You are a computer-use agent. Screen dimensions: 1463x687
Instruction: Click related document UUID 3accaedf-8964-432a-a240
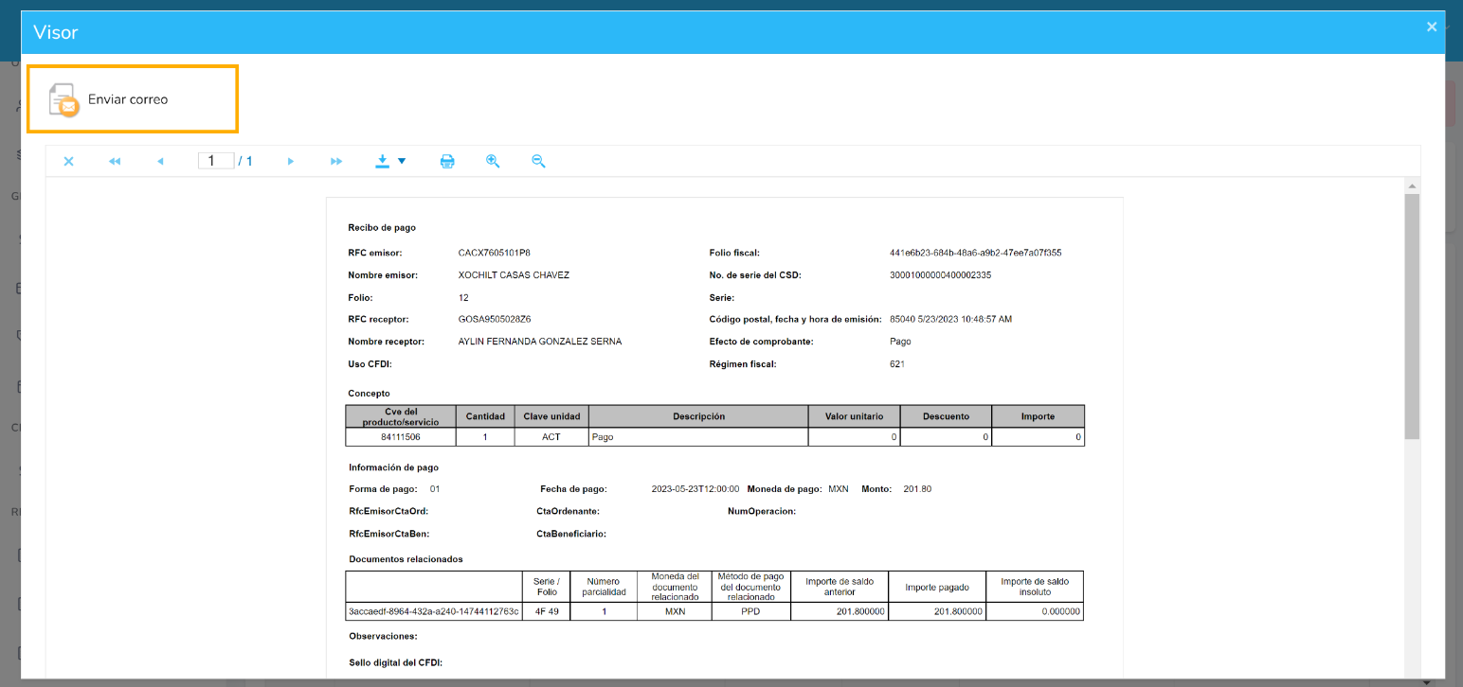pyautogui.click(x=434, y=612)
